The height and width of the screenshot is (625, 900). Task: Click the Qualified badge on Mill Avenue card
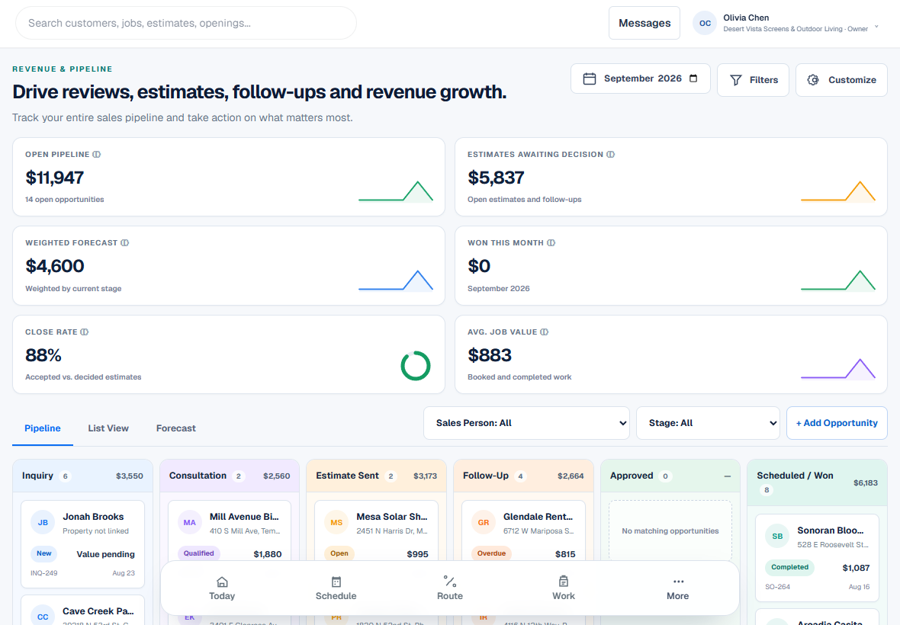tap(198, 554)
